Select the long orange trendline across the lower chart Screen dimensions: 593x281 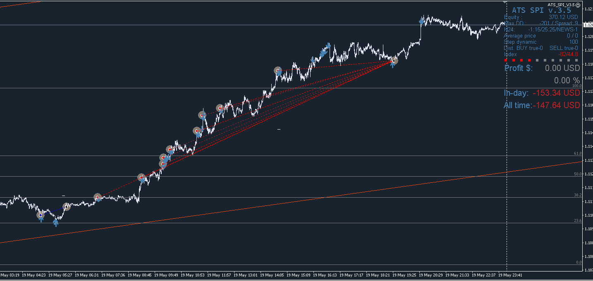pos(291,203)
